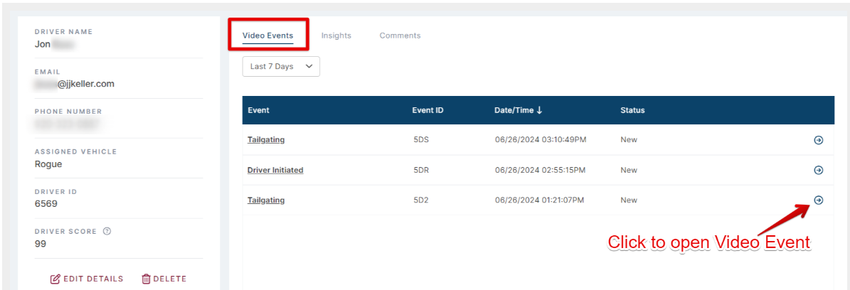Switch to the Video Events tab
The height and width of the screenshot is (290, 850).
[267, 36]
